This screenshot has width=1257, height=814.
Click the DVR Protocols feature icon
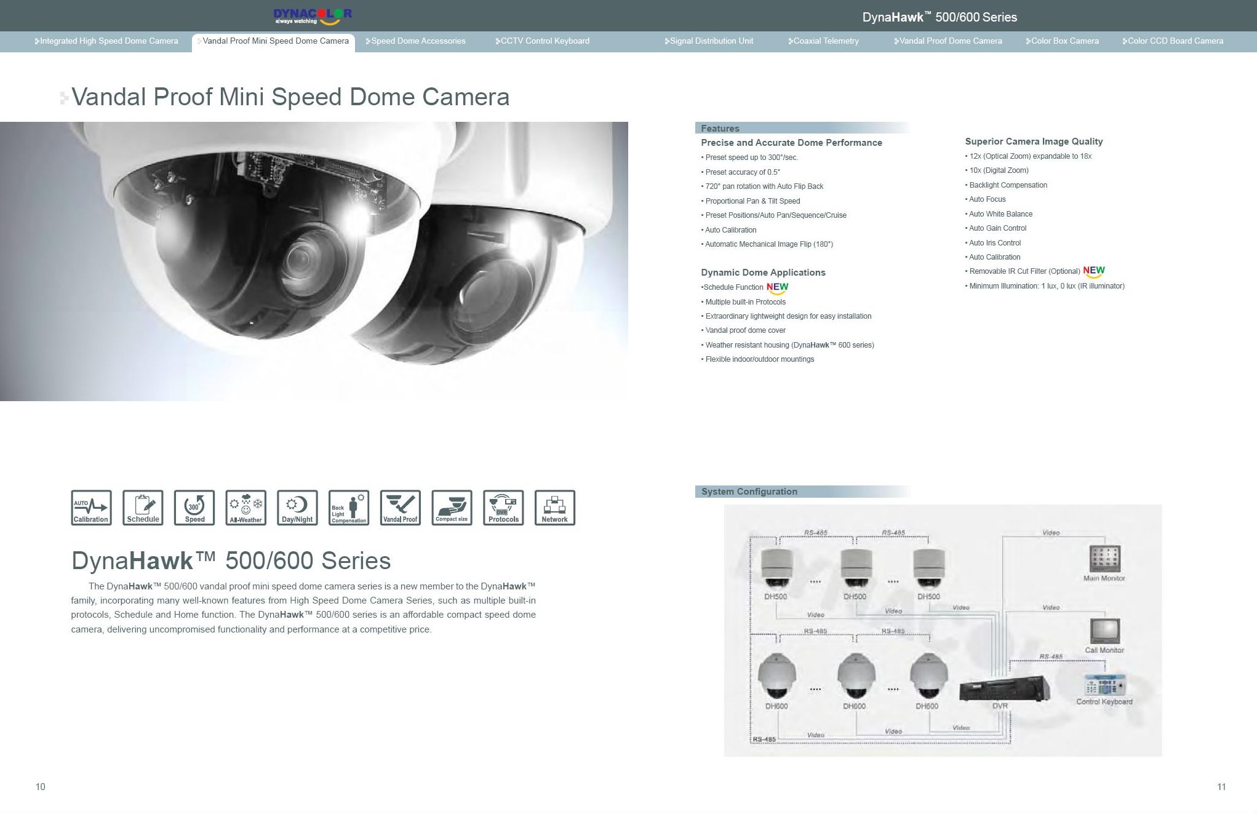coord(503,508)
